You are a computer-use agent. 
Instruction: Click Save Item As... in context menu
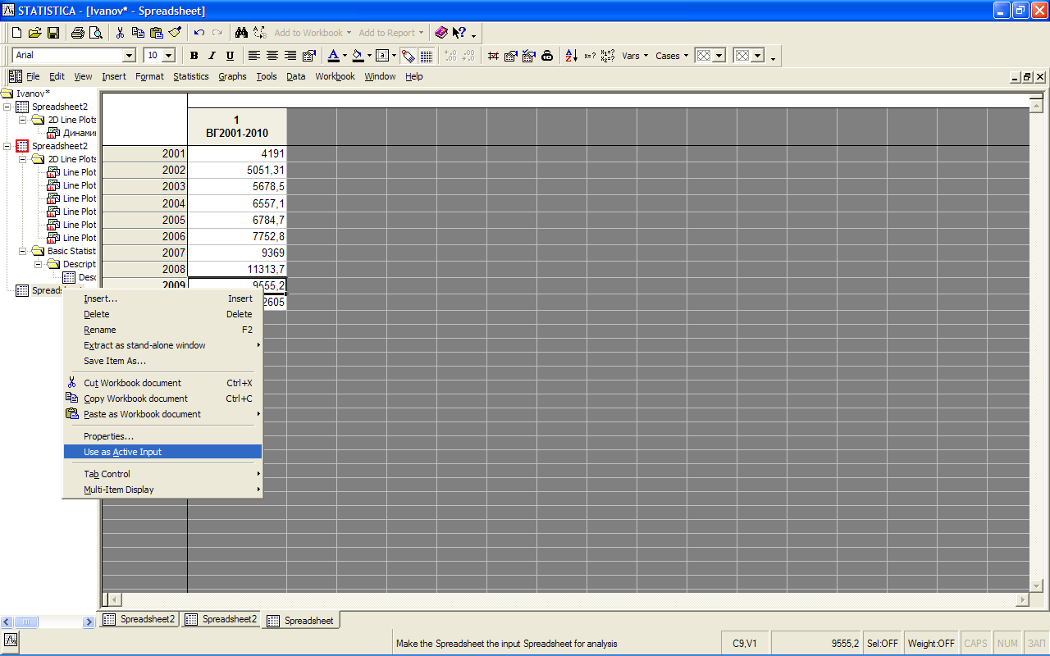coord(162,361)
